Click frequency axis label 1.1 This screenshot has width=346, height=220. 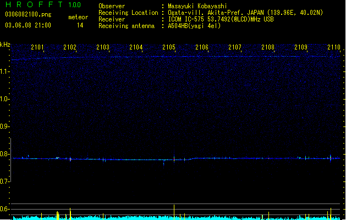coord(4,71)
